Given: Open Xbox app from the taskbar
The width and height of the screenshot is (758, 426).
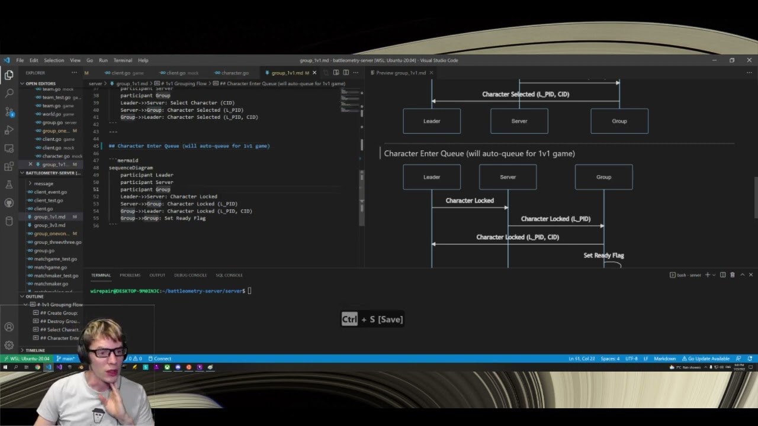Looking at the screenshot, I should (x=167, y=367).
